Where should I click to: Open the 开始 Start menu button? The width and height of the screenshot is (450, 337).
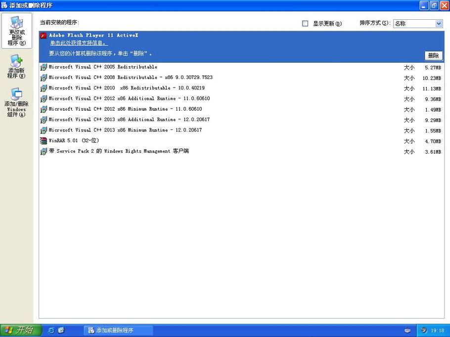(21, 330)
